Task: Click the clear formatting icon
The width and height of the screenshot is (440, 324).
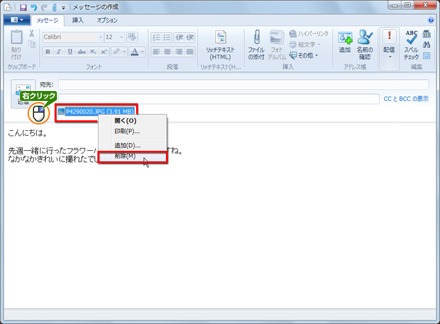Action: tap(132, 37)
